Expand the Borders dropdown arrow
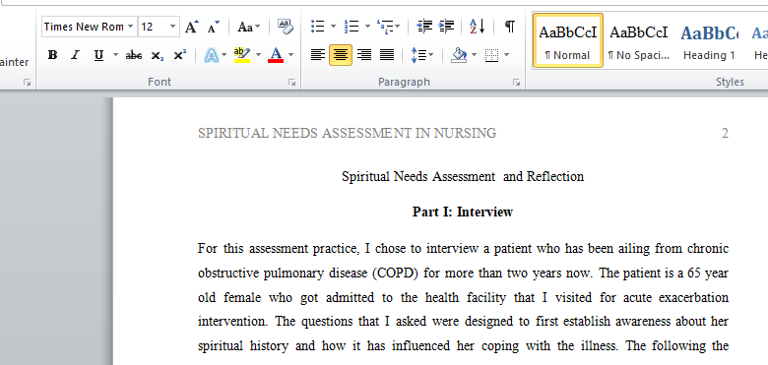This screenshot has width=768, height=365. pos(506,55)
